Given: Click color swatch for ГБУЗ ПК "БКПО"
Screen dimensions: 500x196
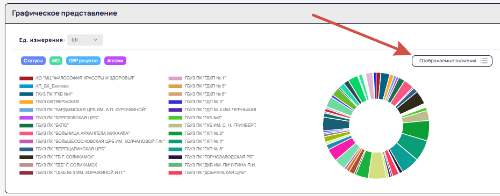Looking at the screenshot, I should pos(26,126).
